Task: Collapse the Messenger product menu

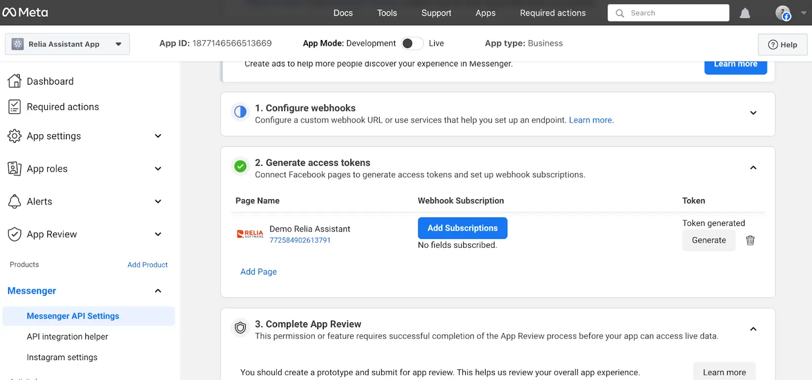Action: tap(158, 291)
